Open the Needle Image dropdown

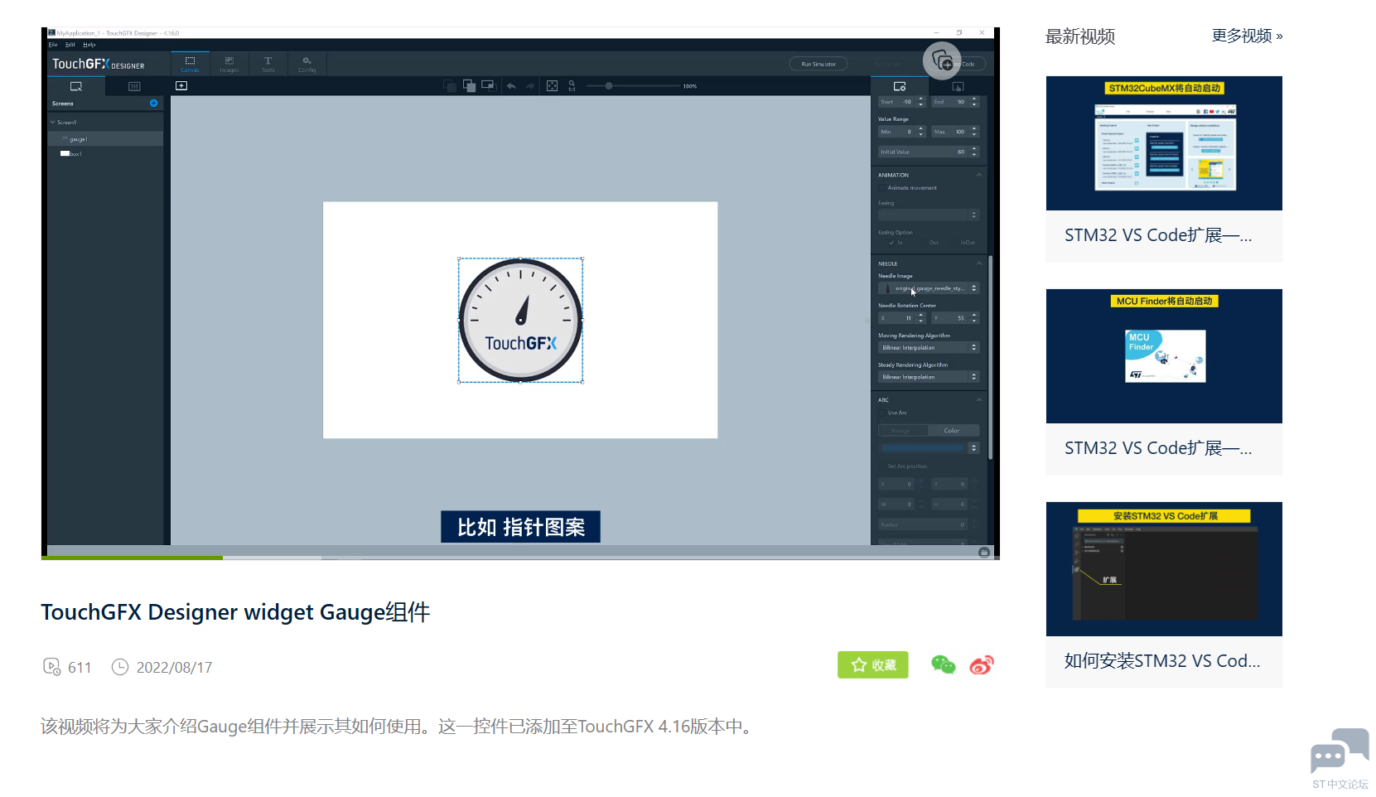point(929,288)
